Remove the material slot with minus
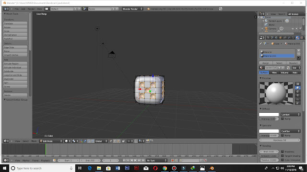 coord(298,54)
